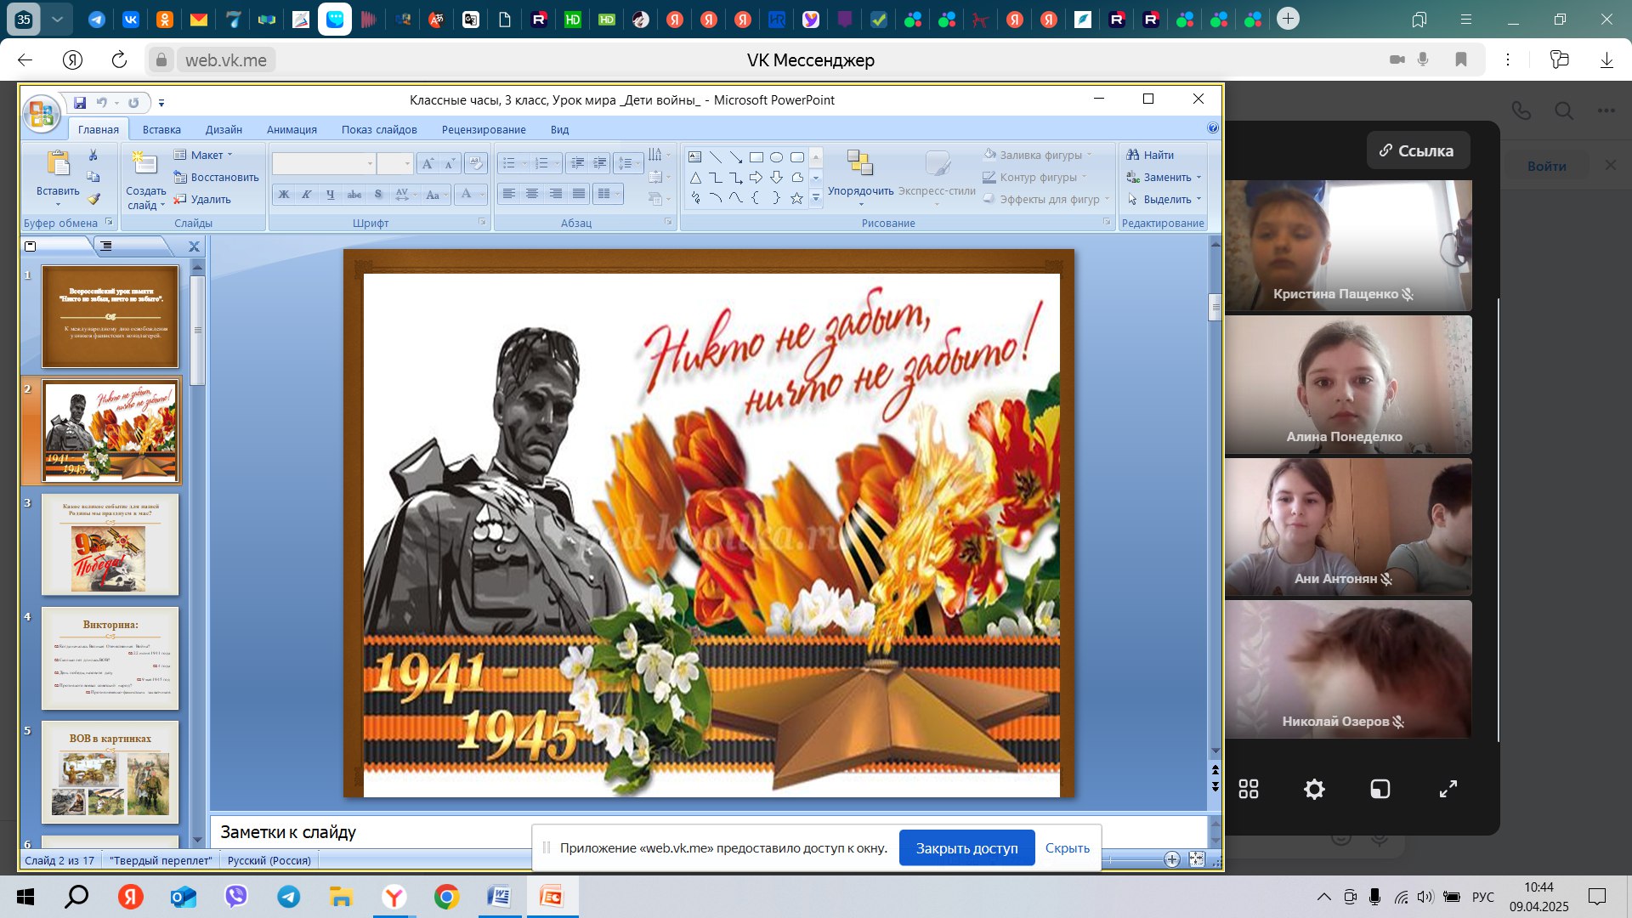Open the Макет layout dropdown

[x=203, y=155]
